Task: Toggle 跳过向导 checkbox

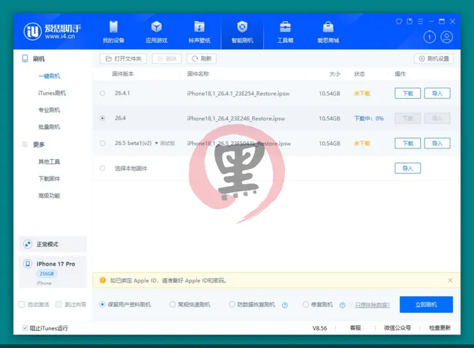Action: pos(59,304)
